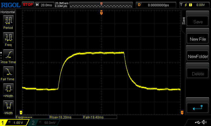Click the Delete button
Screen dimensions: 211x126
coord(198,73)
